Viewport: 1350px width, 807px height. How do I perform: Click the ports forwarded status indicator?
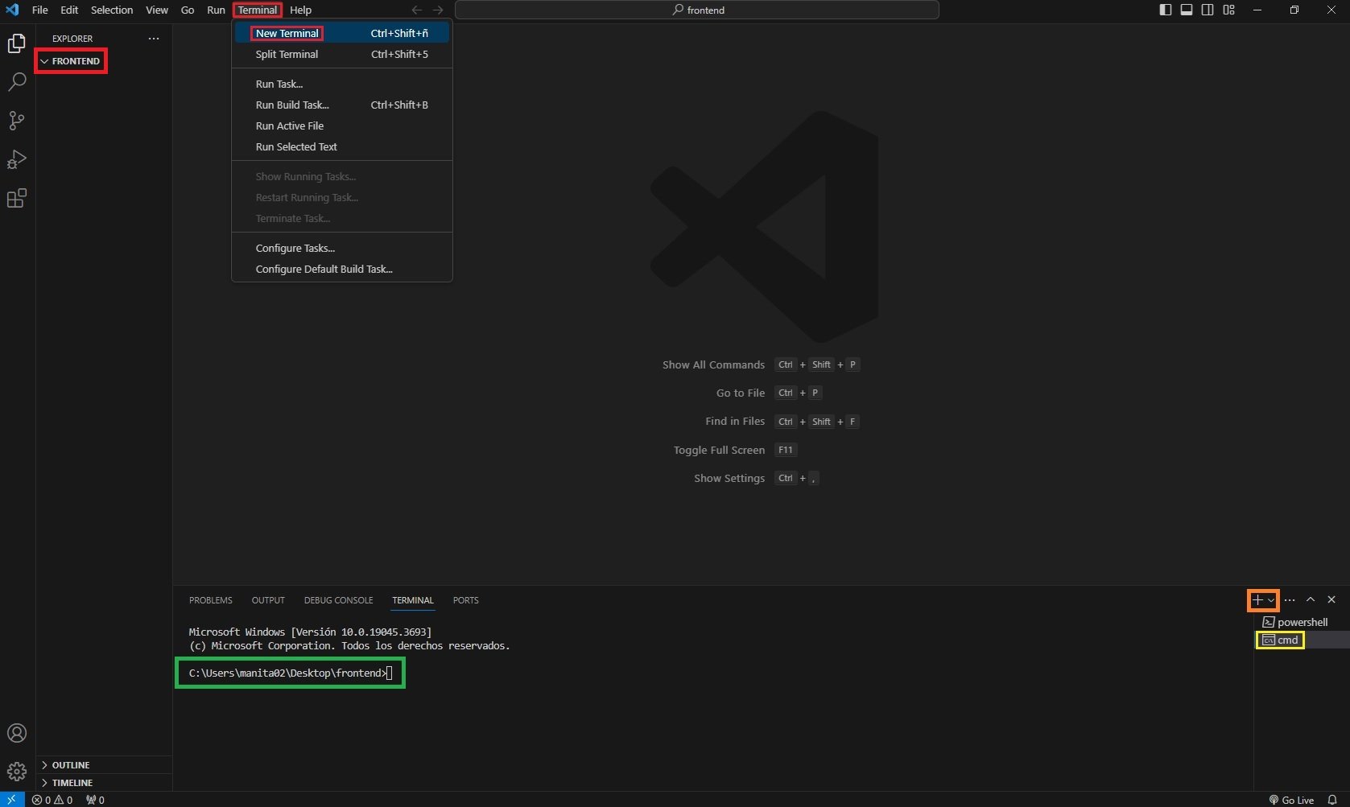(95, 800)
